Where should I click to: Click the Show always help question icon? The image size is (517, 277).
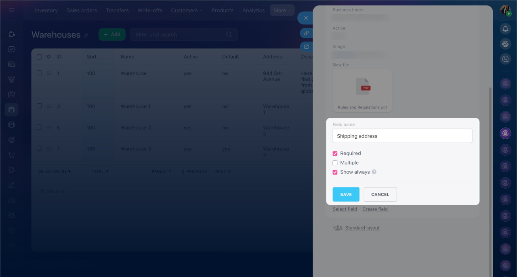(374, 172)
